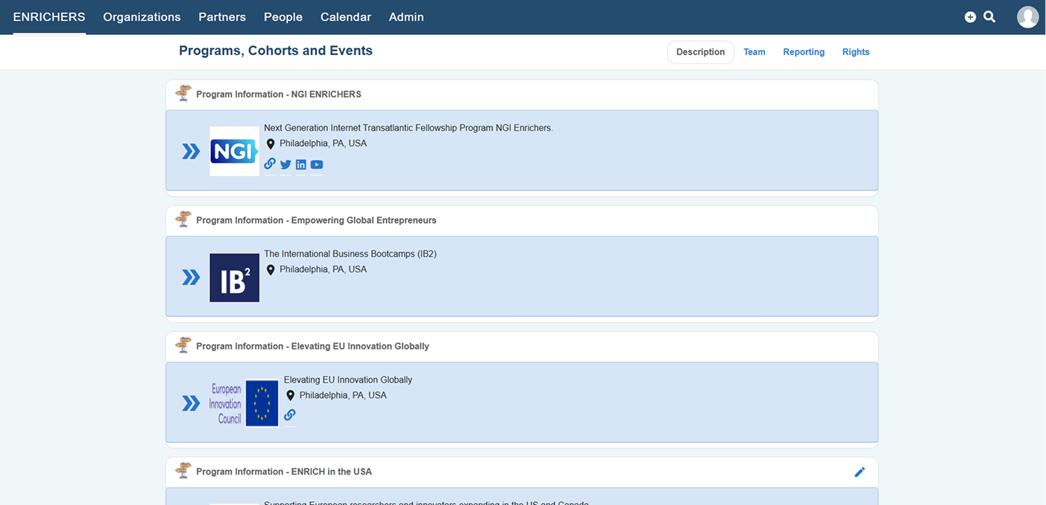Click 'Program Information - Elevating EU Innovation Globally' header
Viewport: 1046px width, 505px height.
(312, 346)
